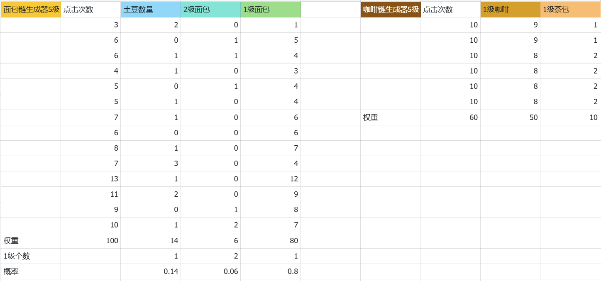Select the 面包链生成器5级 header cell
601x281 pixels.
tap(31, 10)
